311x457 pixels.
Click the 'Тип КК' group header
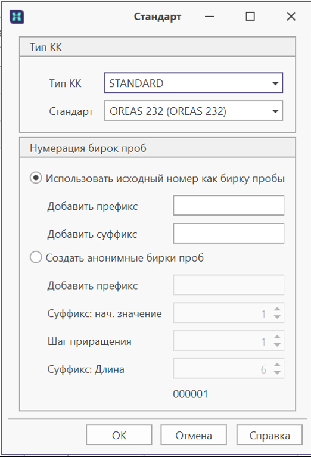(x=157, y=47)
